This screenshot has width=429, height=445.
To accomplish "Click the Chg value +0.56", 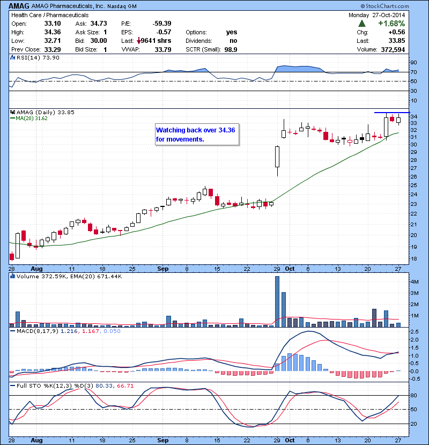I will (x=397, y=32).
